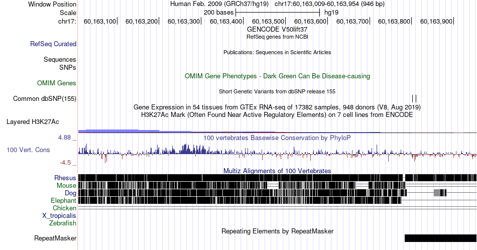This screenshot has height=250, width=477.
Task: Click the black RepeatMasker repeat element block
Action: coord(440,238)
